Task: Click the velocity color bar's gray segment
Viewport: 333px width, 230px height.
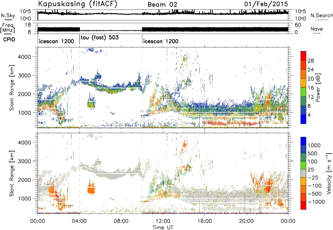Action: click(x=303, y=173)
